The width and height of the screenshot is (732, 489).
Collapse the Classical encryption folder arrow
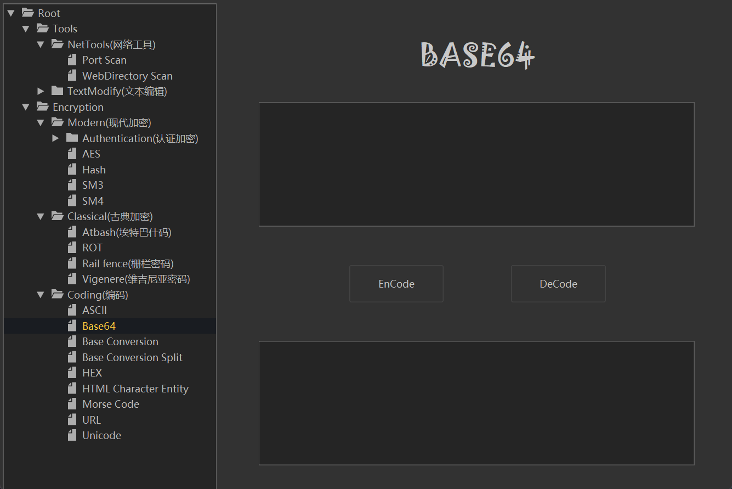pyautogui.click(x=41, y=216)
